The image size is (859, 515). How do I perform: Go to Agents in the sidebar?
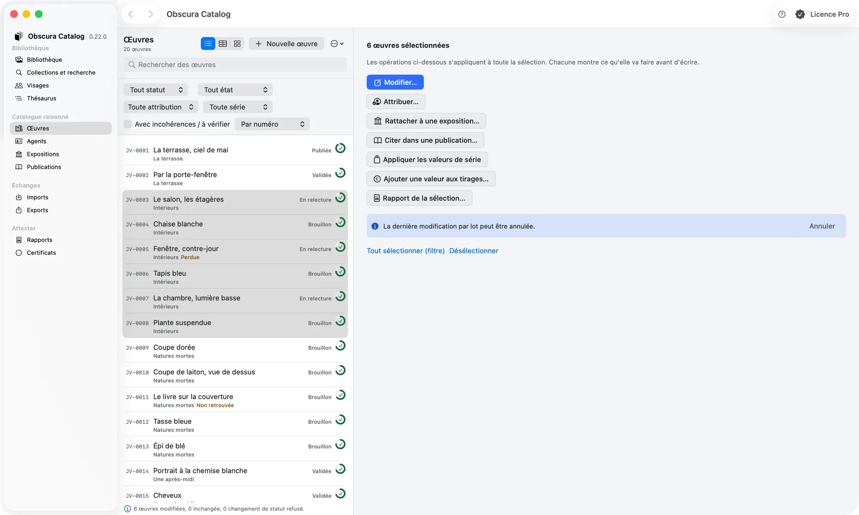[x=61, y=141]
